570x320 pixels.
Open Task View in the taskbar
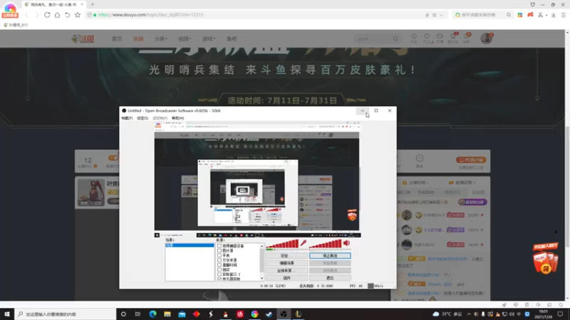tap(138, 314)
